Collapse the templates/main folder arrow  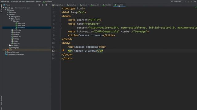[x=12, y=21]
